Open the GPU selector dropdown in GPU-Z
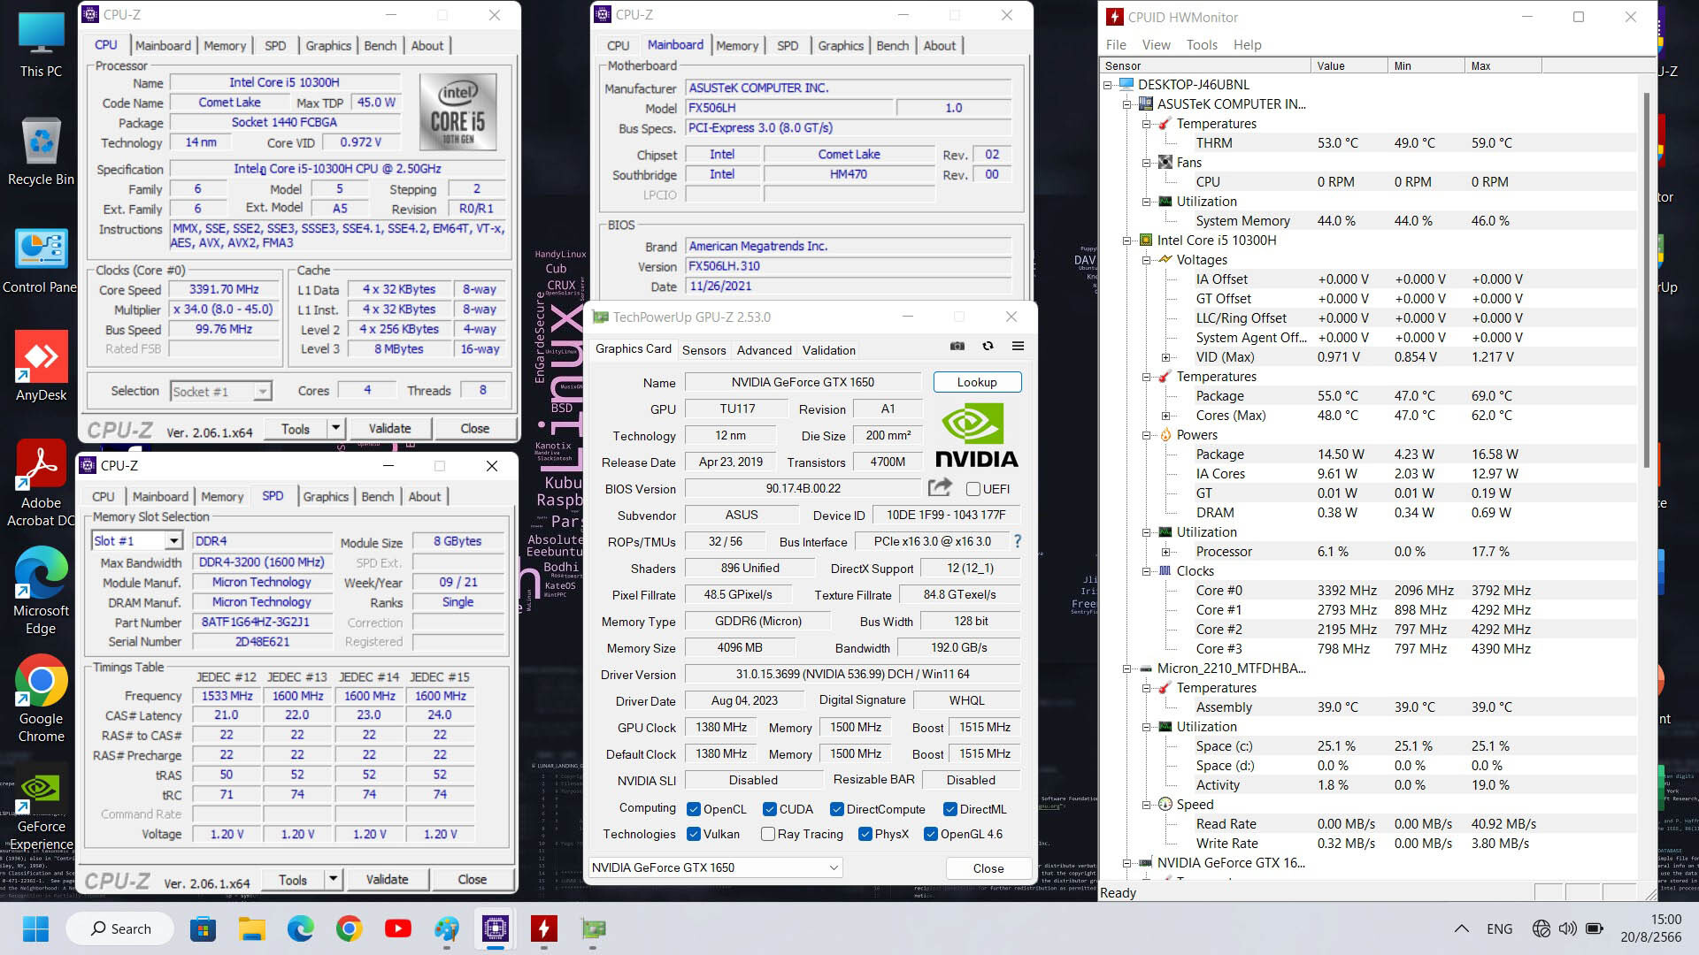This screenshot has height=955, width=1699. pyautogui.click(x=715, y=867)
